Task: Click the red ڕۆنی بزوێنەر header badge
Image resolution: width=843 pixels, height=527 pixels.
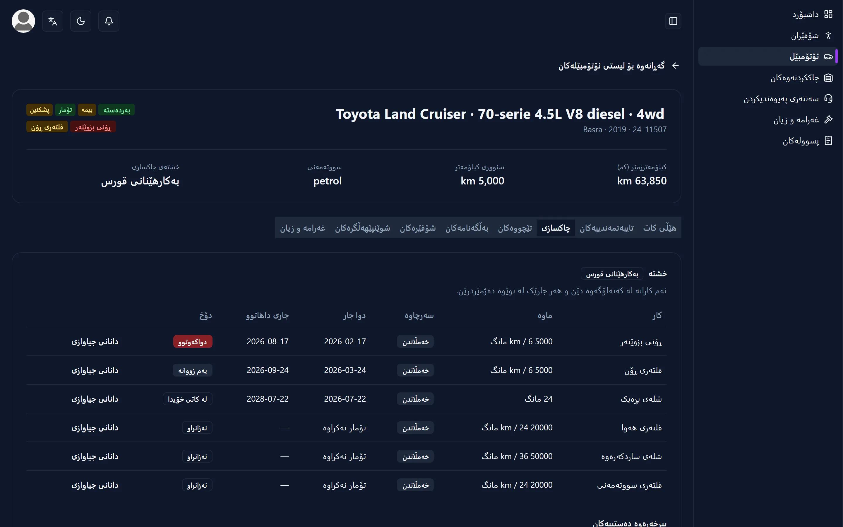Action: pos(93,127)
